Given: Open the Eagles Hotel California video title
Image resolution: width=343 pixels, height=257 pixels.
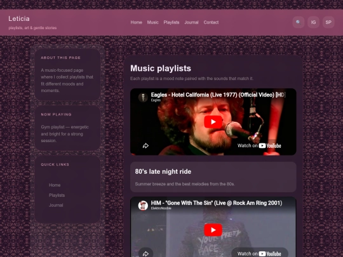Looking at the screenshot, I should click(x=218, y=95).
